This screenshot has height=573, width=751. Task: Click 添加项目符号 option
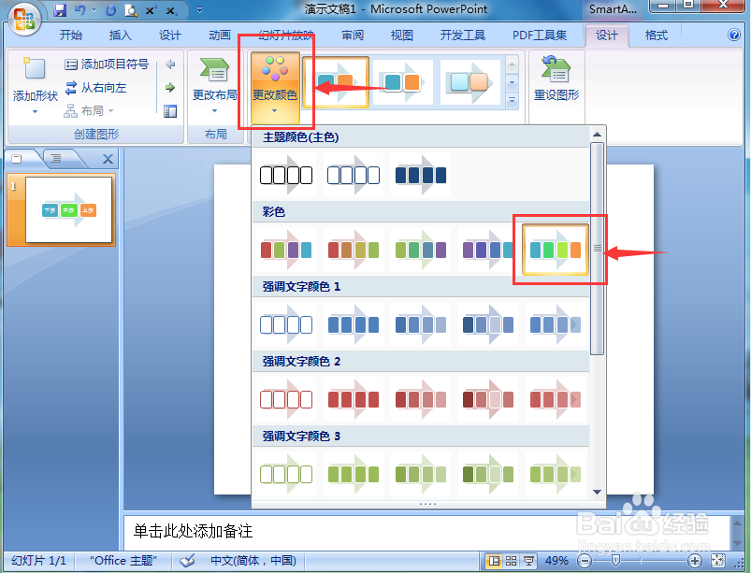pos(107,64)
